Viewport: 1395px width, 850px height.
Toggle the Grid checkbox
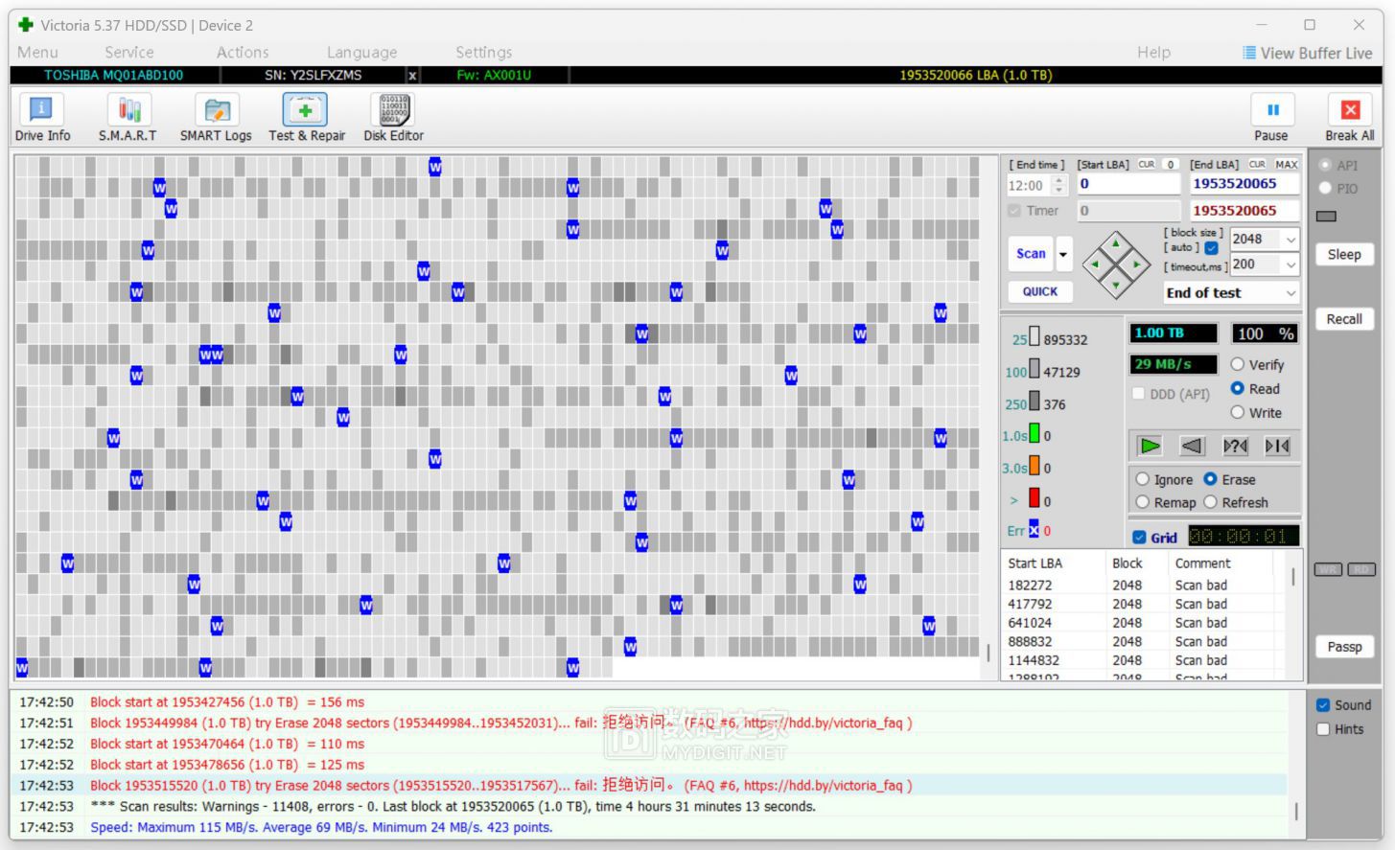[1139, 538]
